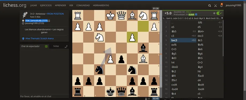
Task: Jump to black's move d4 in row 14
Action: (x=199, y=80)
